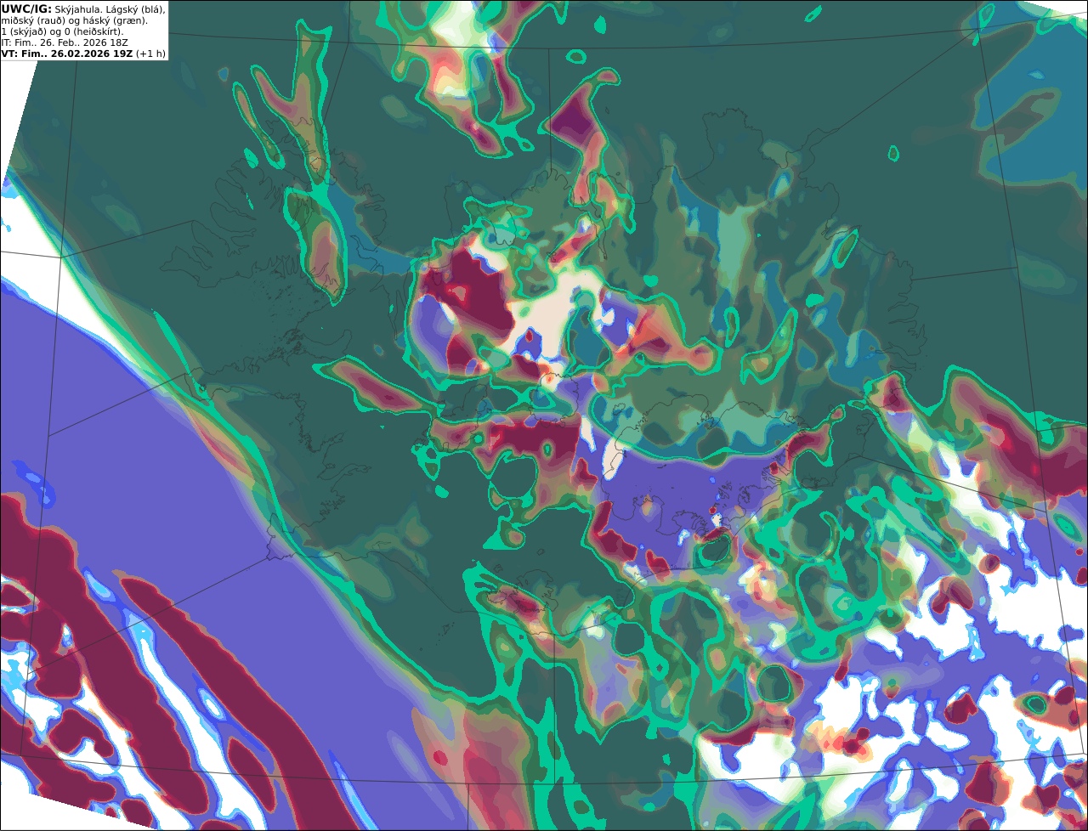
Task: Click the text "1 (skýjað)"
Action: 25,31
